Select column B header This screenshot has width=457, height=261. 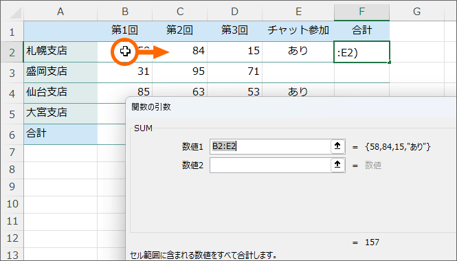pos(125,12)
